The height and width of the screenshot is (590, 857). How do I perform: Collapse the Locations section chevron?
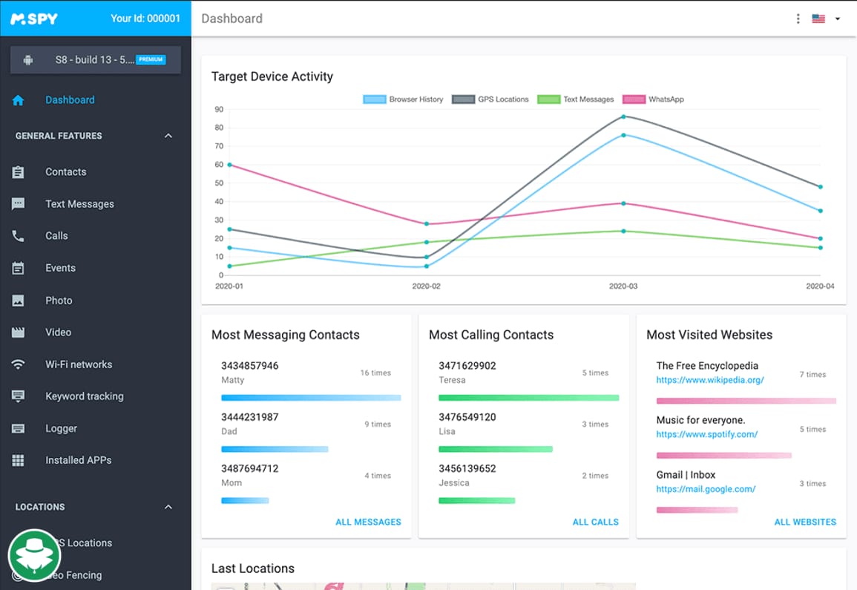168,507
